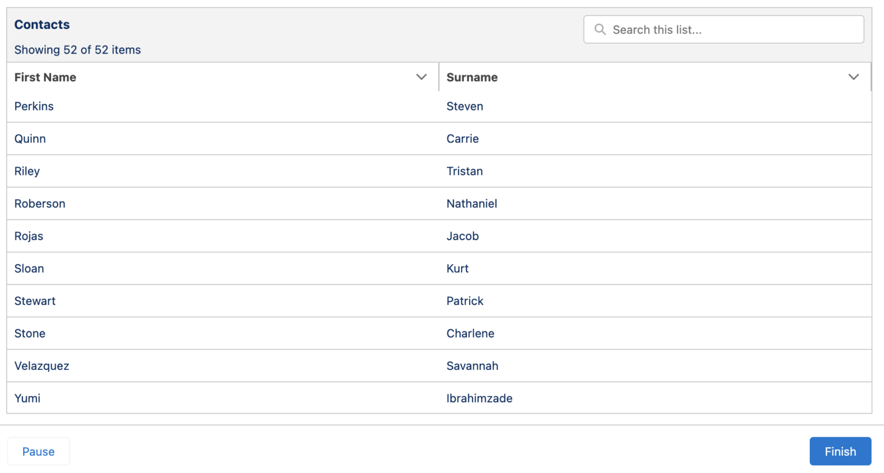Open the First Name column dropdown

point(421,77)
